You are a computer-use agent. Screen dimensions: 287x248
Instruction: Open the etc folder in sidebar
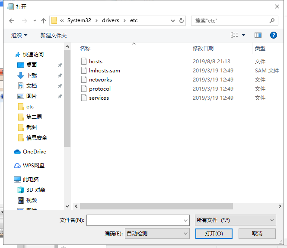30,107
